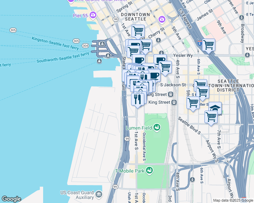Click the US Coast Guard Auxiliary label
254x203 pixels.
(x=77, y=195)
